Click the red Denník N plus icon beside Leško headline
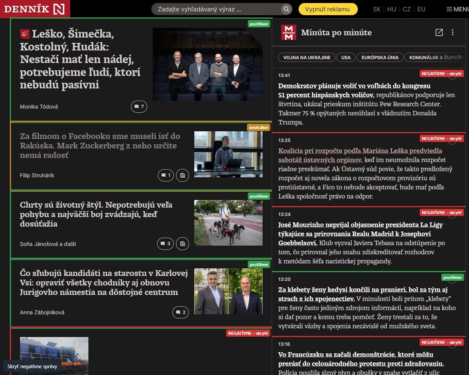 click(25, 34)
